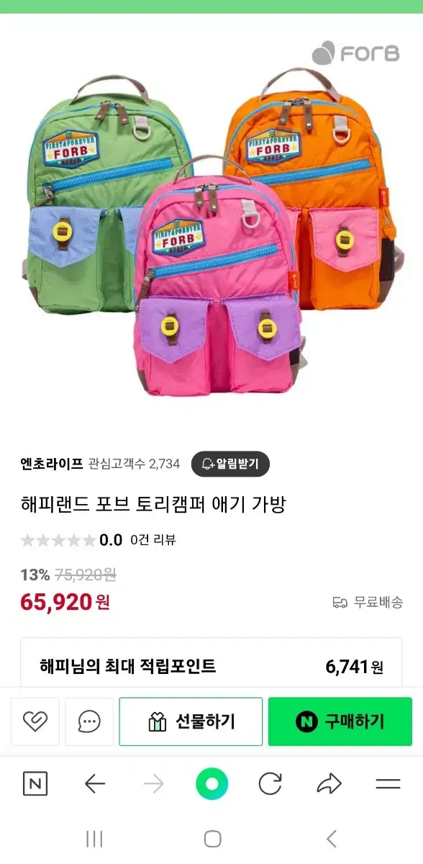Expand the 최대 적립포인트 points box

[x=211, y=665]
